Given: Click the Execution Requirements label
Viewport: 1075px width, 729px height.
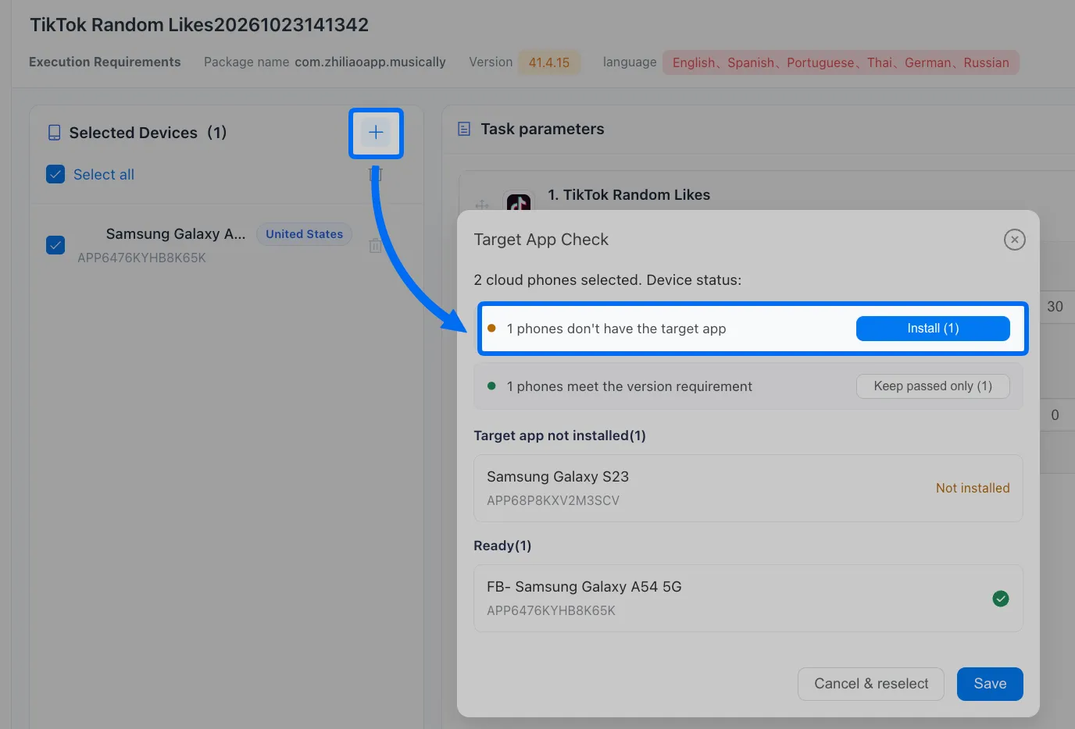Looking at the screenshot, I should 105,62.
